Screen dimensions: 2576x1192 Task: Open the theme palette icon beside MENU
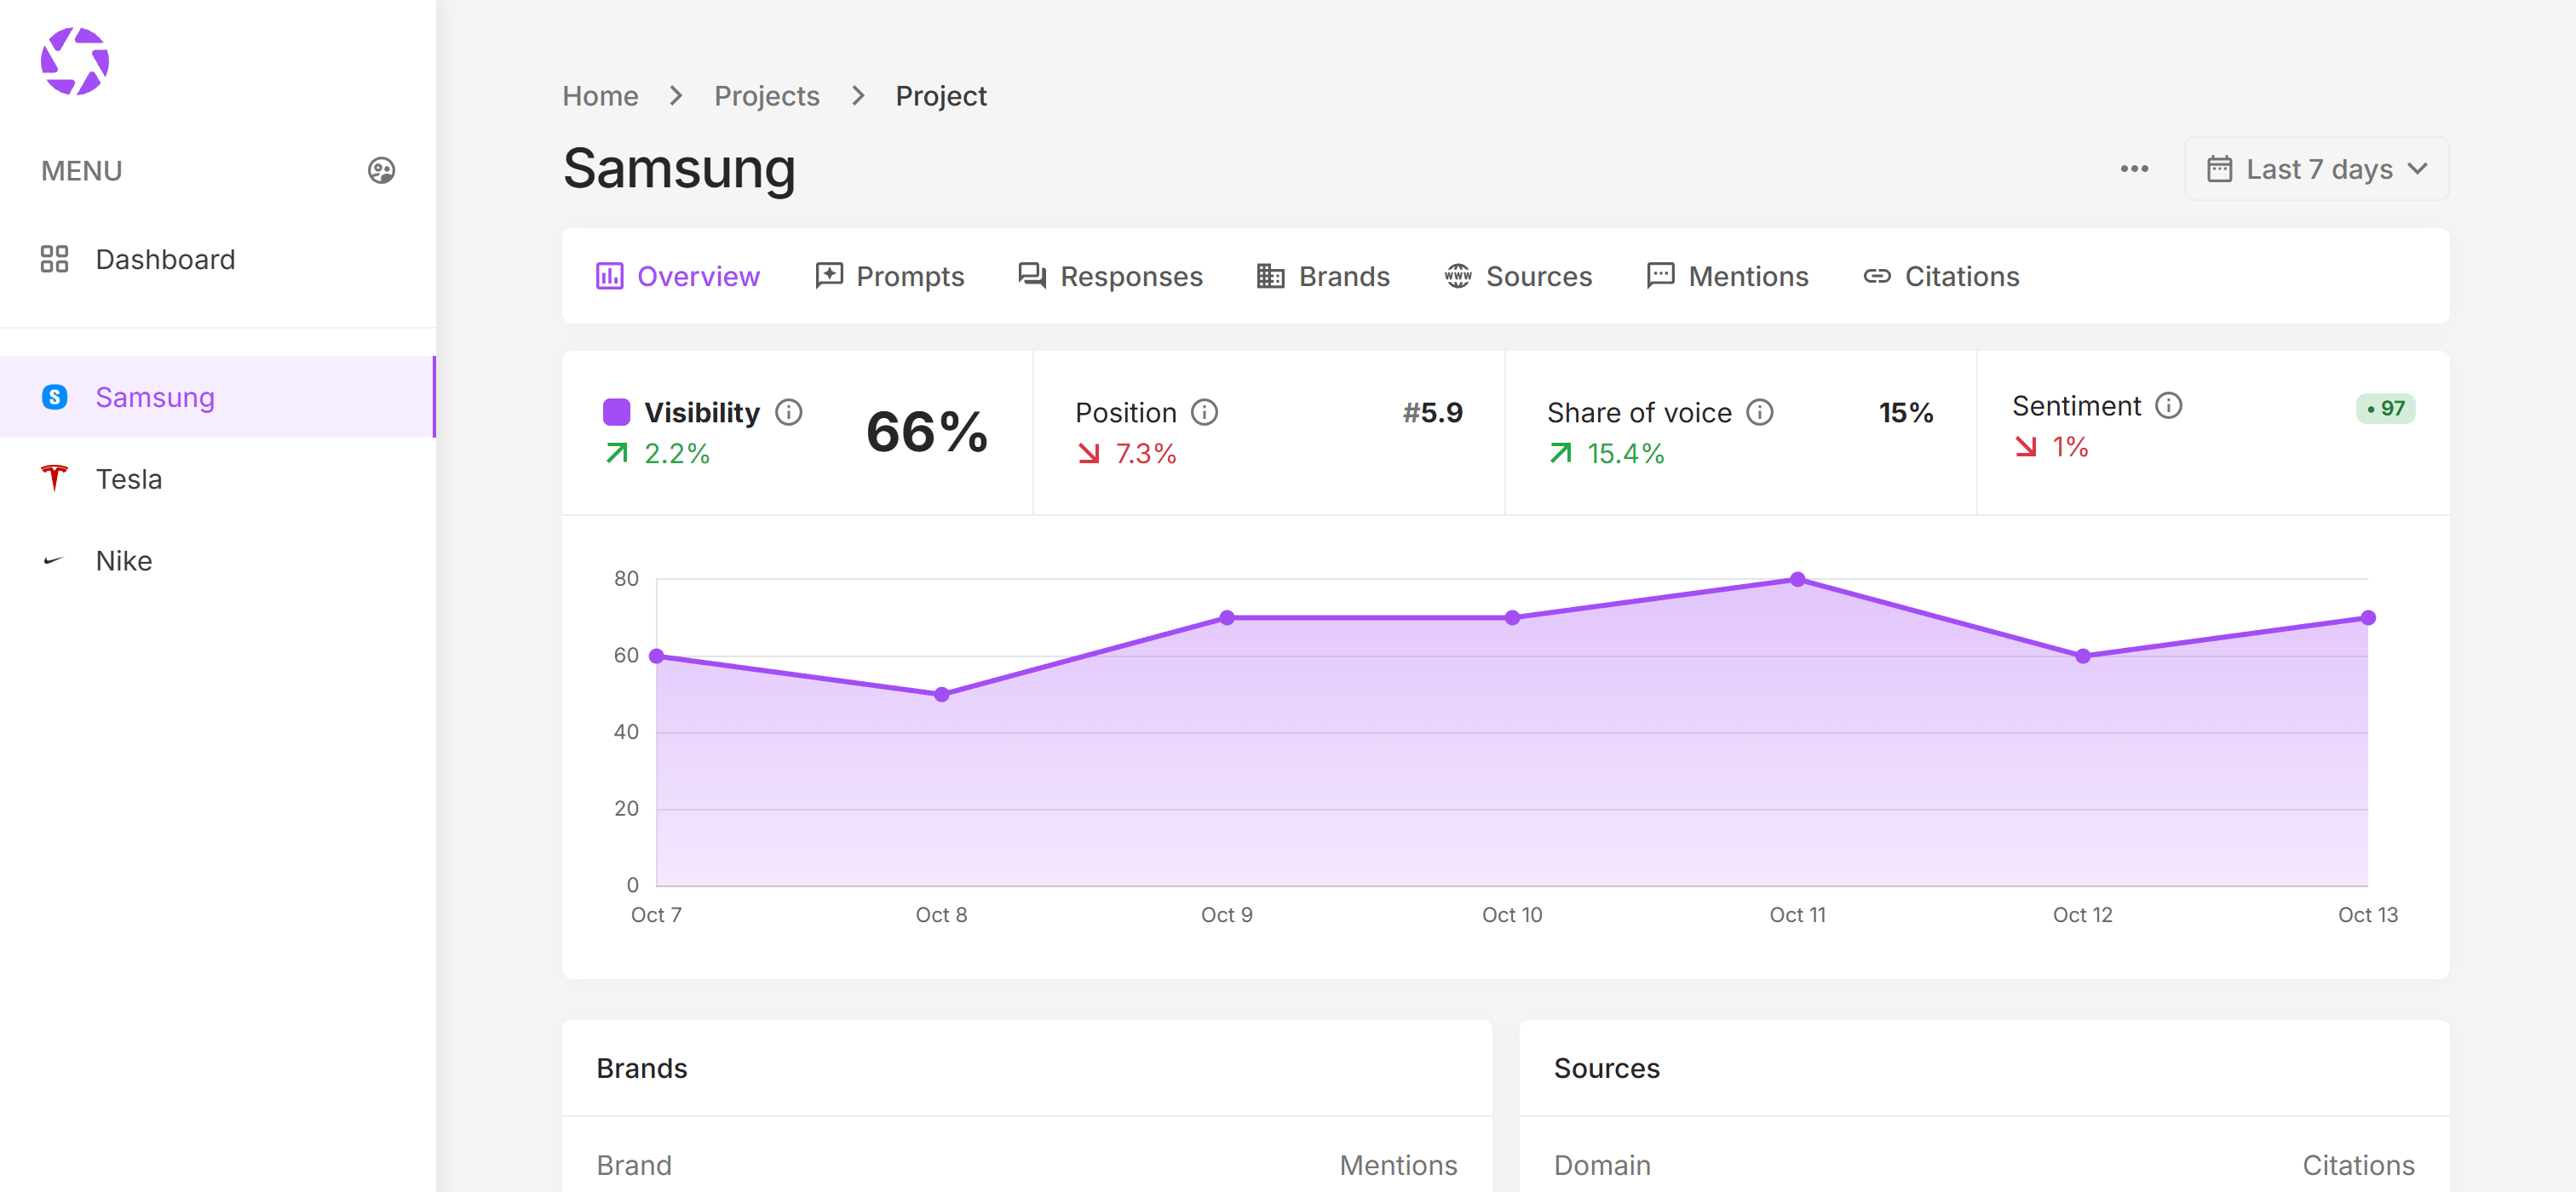point(381,171)
